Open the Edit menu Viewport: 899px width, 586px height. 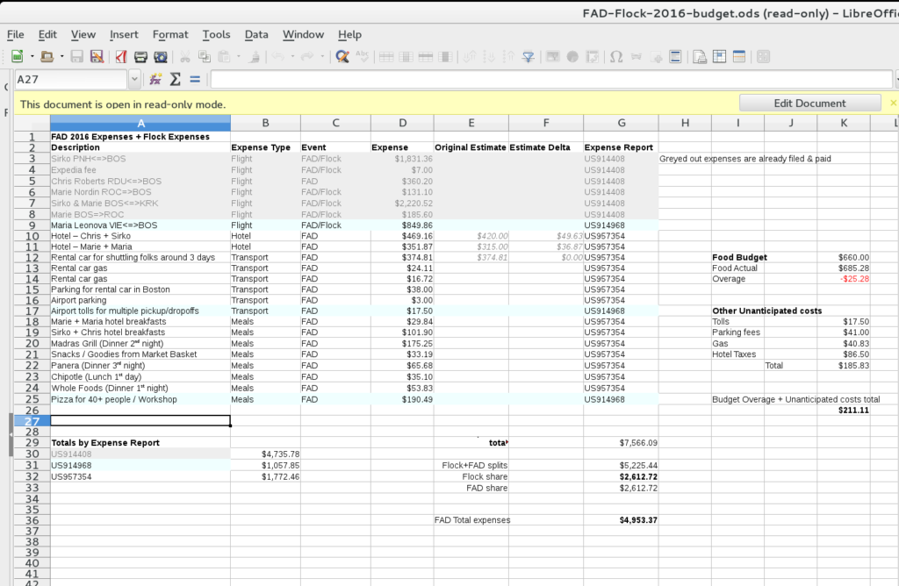coord(47,34)
